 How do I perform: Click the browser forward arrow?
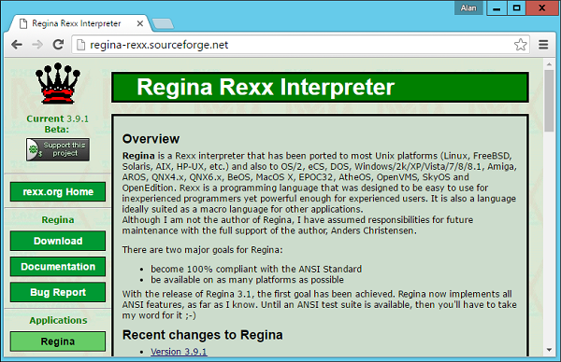point(37,45)
